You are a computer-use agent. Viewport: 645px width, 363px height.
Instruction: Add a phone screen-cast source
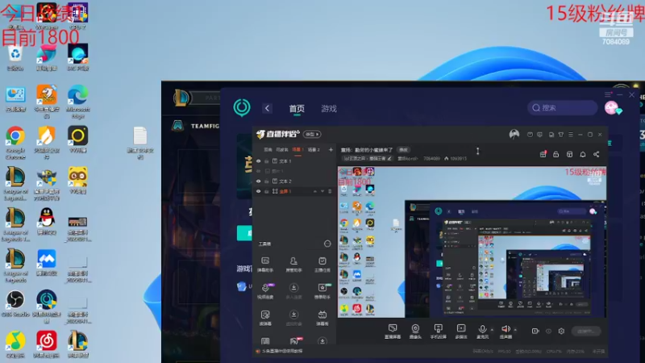tap(438, 331)
